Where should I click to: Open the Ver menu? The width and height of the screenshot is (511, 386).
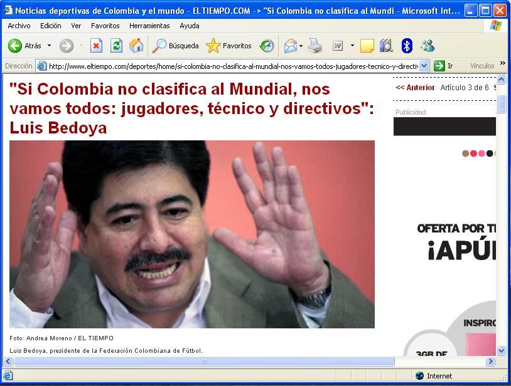(x=76, y=26)
